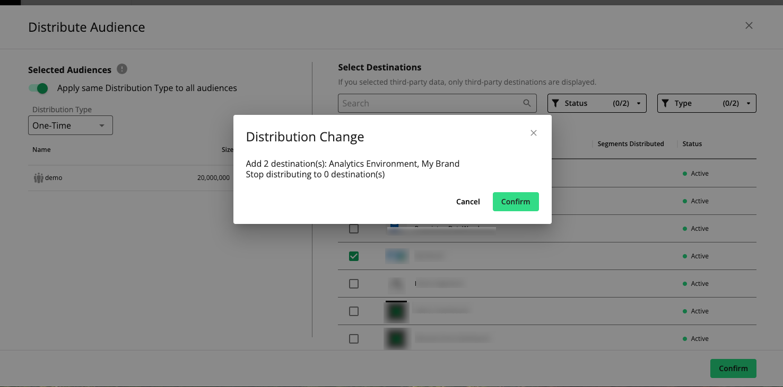Click the Confirm button at the bottom bar

(x=733, y=368)
